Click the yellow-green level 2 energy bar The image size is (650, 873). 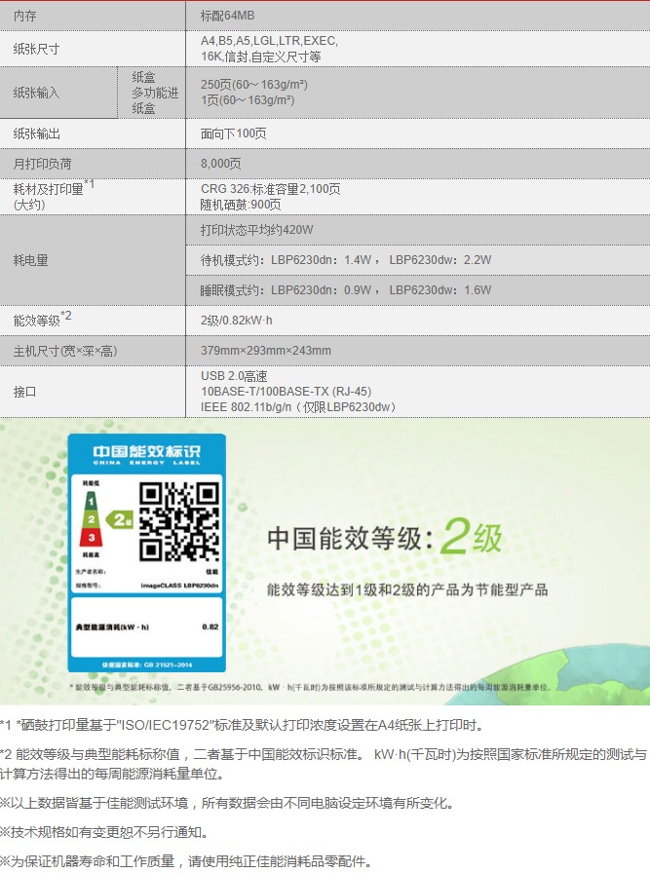pyautogui.click(x=93, y=519)
